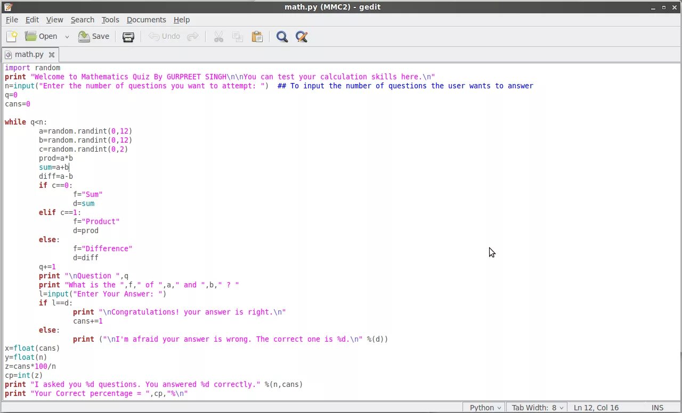Change the Python language dropdown in status bar
Image resolution: width=682 pixels, height=413 pixels.
click(485, 407)
